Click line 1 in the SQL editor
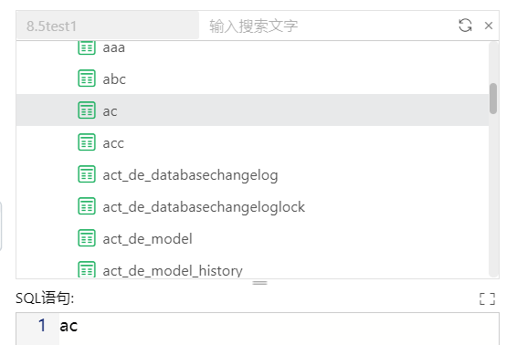Viewport: 517px width, 345px height. 279,326
